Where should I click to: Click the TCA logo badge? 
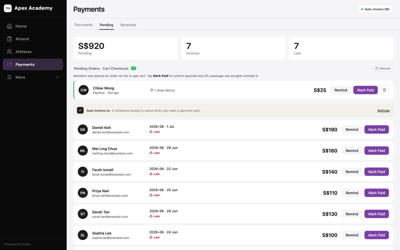click(8, 8)
